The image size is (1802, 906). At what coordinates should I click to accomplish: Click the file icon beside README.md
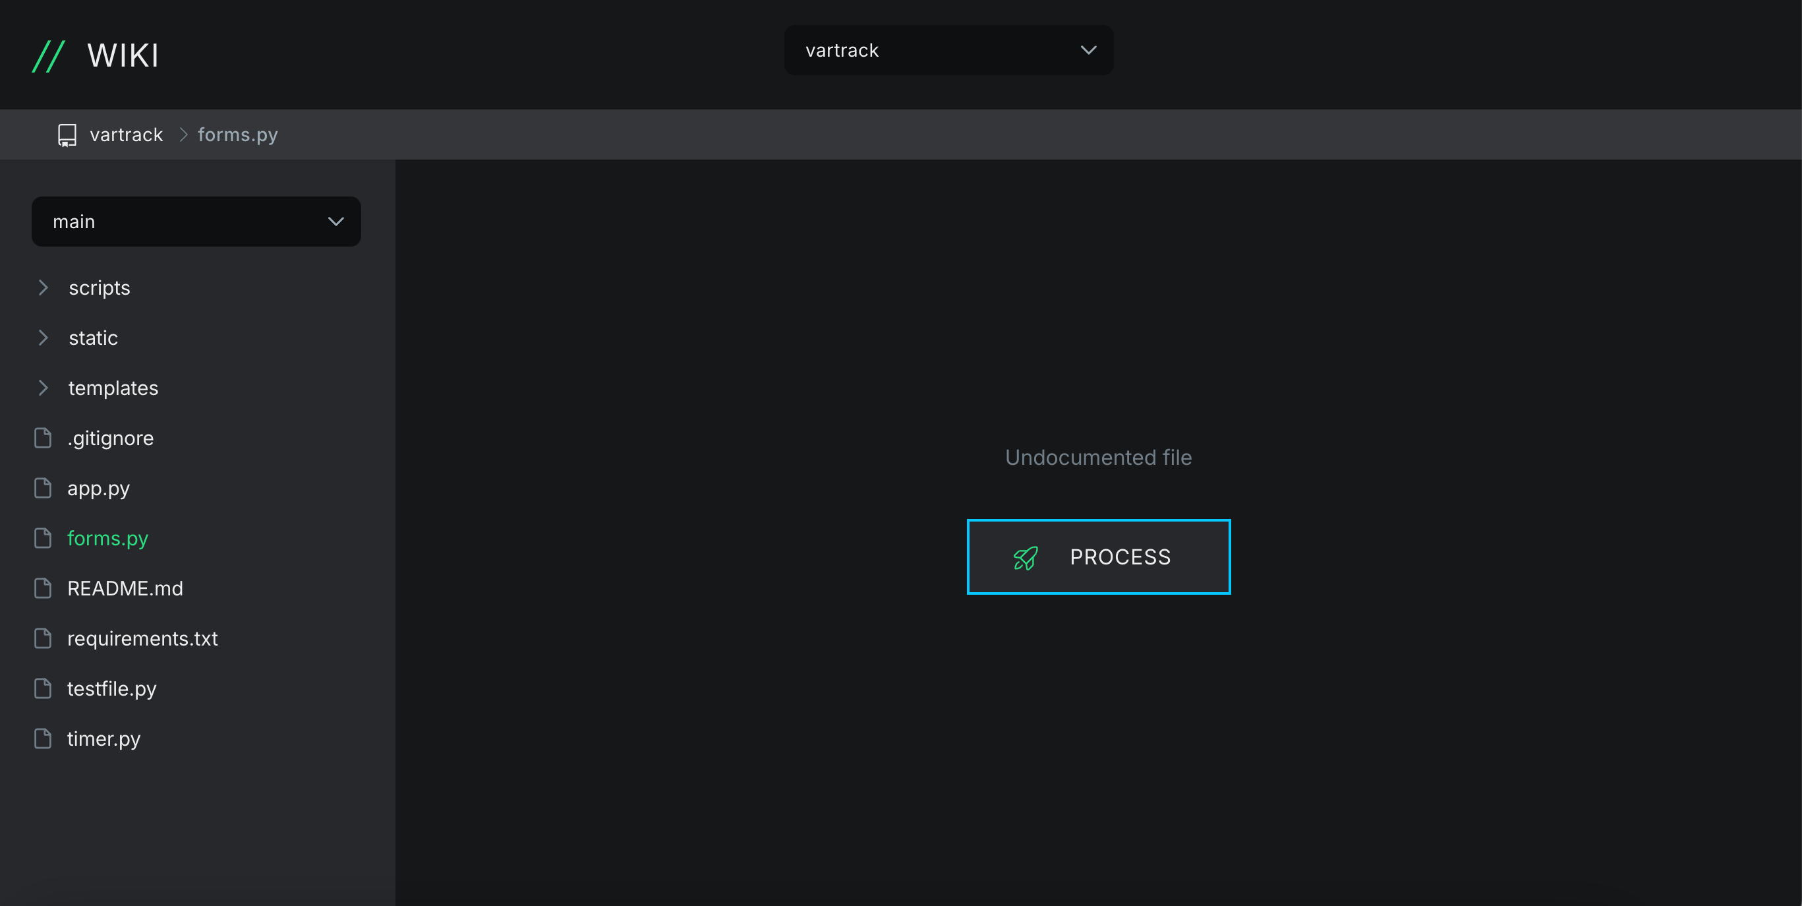43,588
